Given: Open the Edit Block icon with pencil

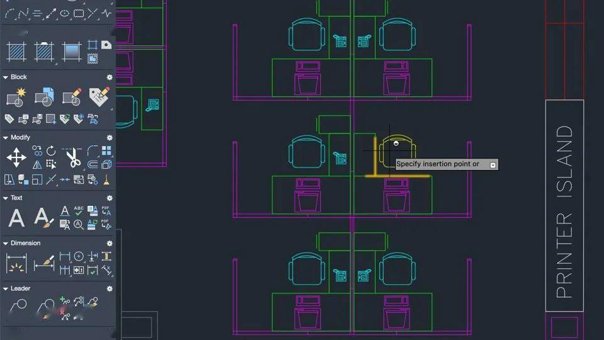Looking at the screenshot, I should tap(72, 97).
